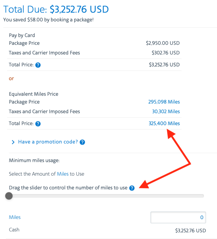Click the 'Pay by Card' heading
Screen dimensions: 217x239
pos(22,35)
